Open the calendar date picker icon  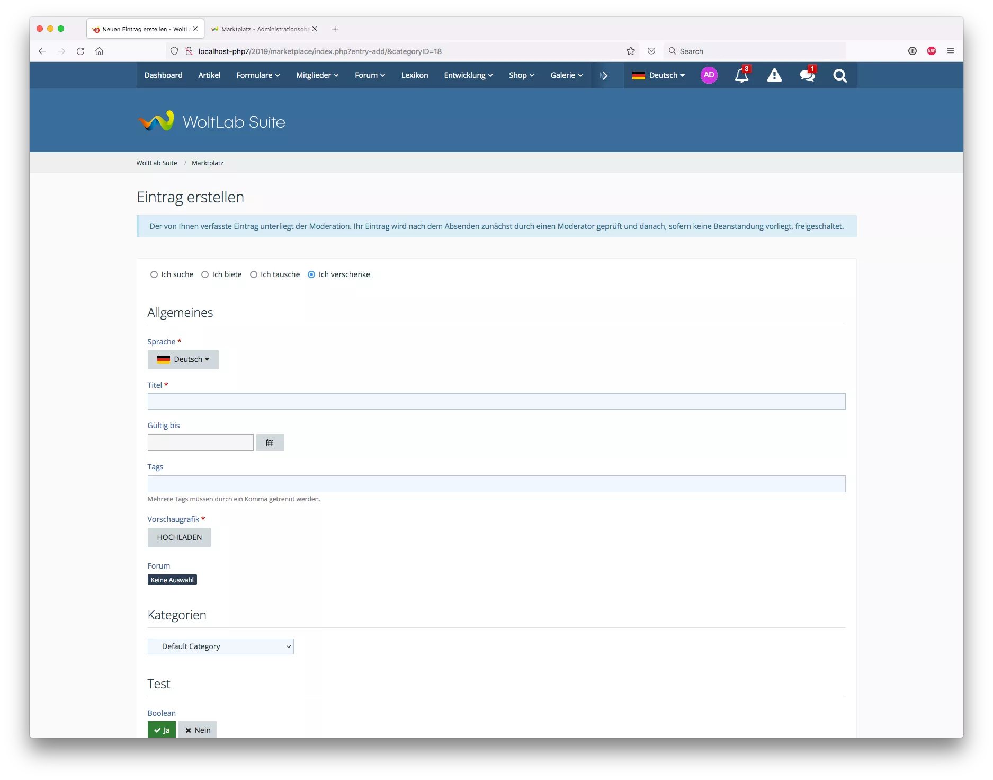click(x=270, y=442)
